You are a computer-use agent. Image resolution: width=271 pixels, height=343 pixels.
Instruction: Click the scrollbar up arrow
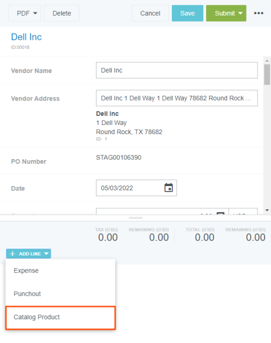click(x=267, y=61)
